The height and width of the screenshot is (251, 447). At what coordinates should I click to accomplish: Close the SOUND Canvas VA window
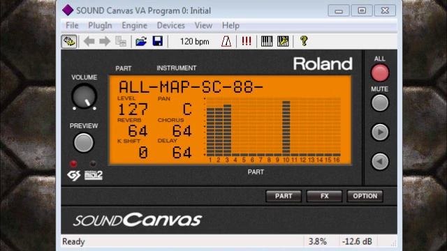coord(385,11)
